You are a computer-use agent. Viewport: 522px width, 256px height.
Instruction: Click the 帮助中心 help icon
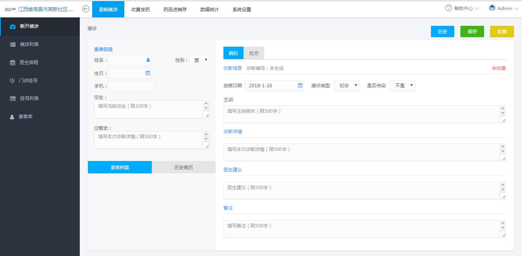[449, 8]
